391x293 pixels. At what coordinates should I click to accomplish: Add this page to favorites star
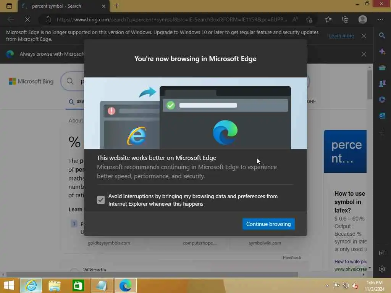click(x=309, y=19)
